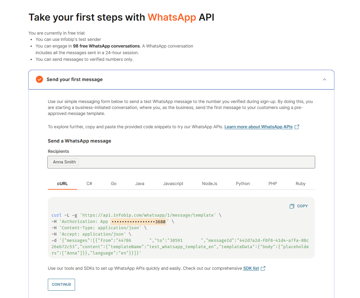Image resolution: width=360 pixels, height=298 pixels.
Task: Click the orange WhatsApp word in title
Action: (172, 18)
